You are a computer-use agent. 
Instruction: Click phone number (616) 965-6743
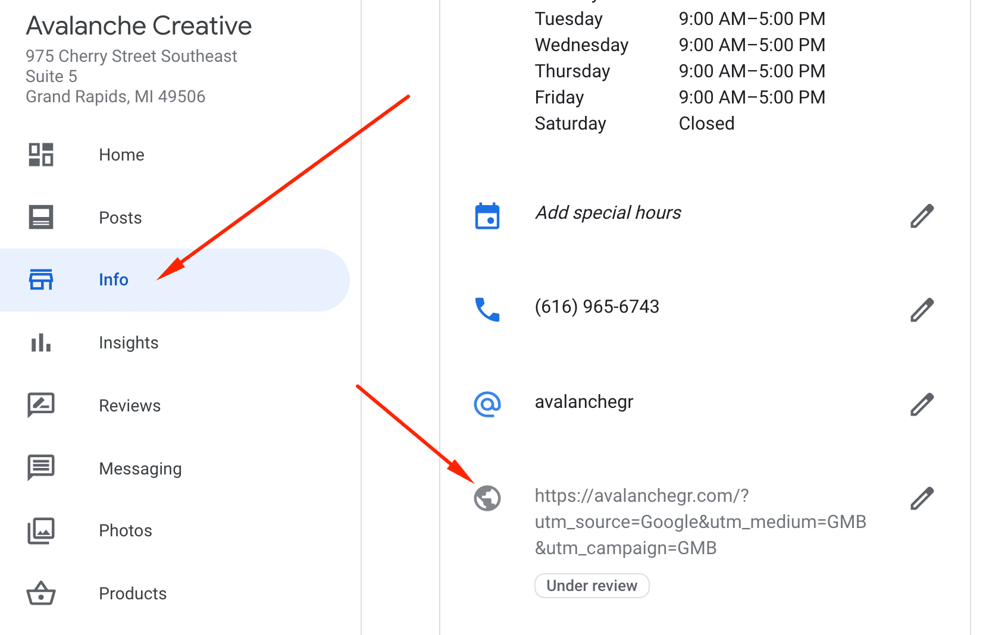[x=597, y=307]
